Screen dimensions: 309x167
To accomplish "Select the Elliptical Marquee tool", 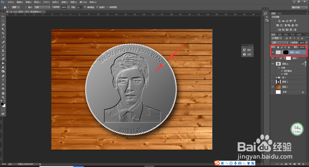I will pos(3,21).
